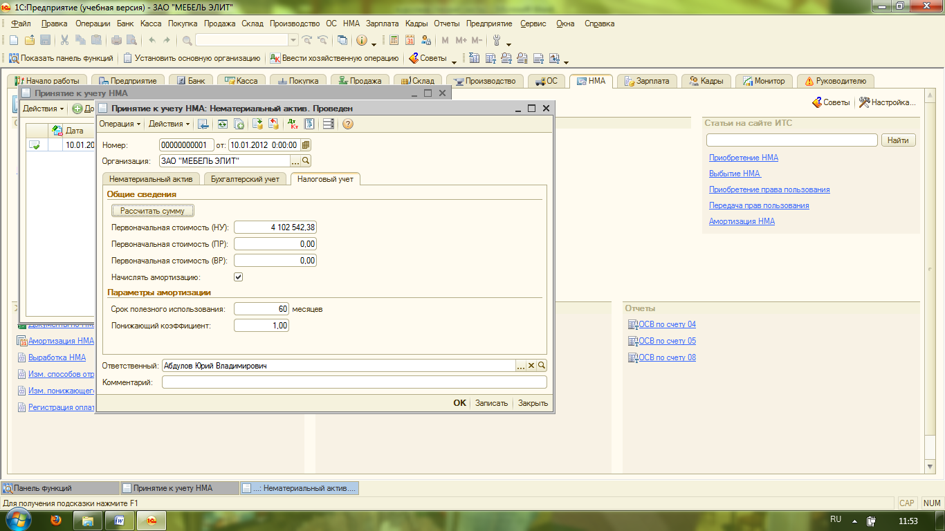Unpost the document using the red arrow coins icon

click(273, 124)
